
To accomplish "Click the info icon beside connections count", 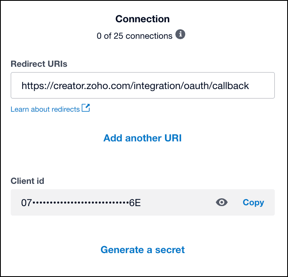I will point(180,35).
